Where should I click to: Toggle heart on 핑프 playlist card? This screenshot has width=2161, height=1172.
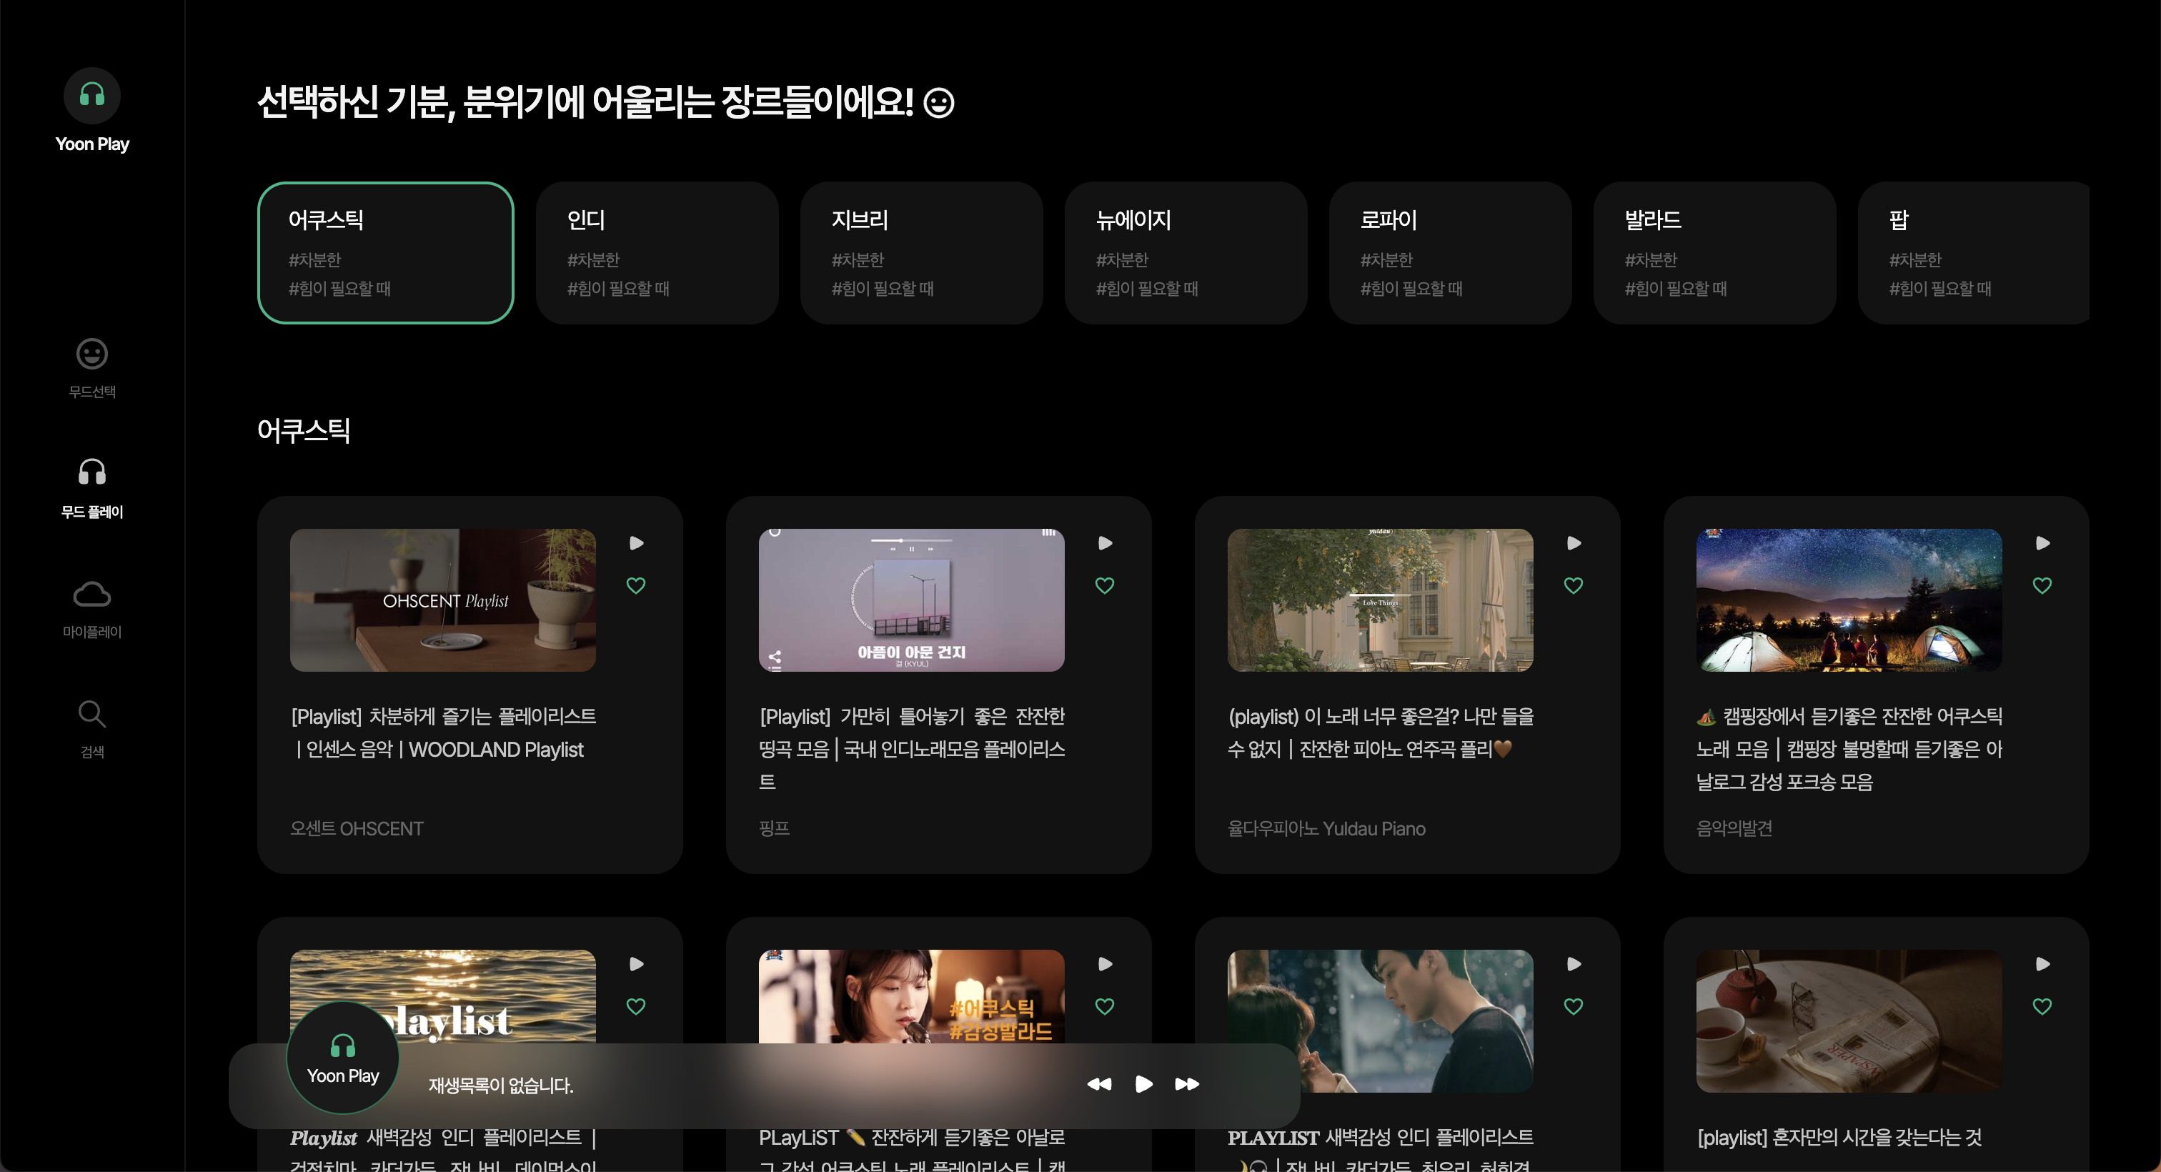pyautogui.click(x=1105, y=585)
